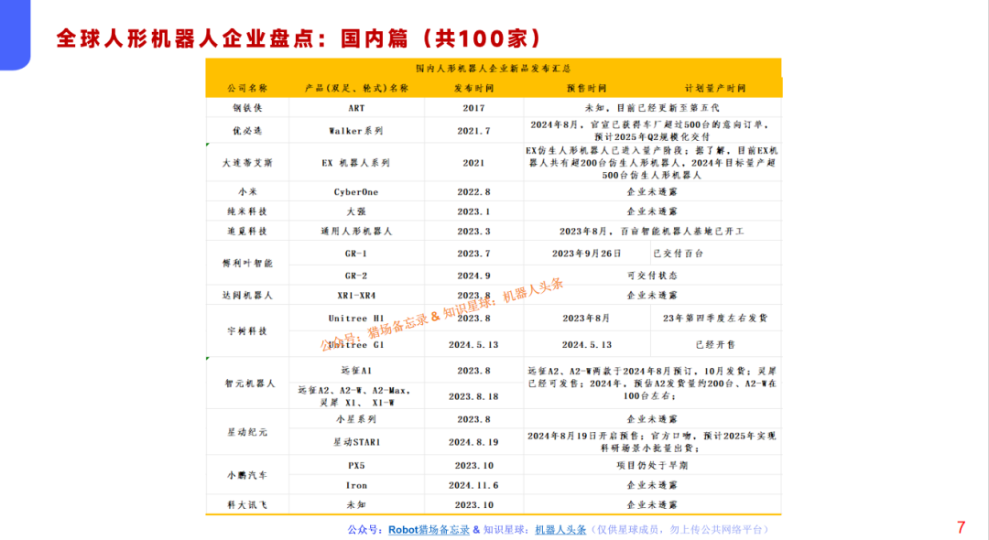
Task: Click the cell 项目仍处于早期
Action: click(x=652, y=466)
